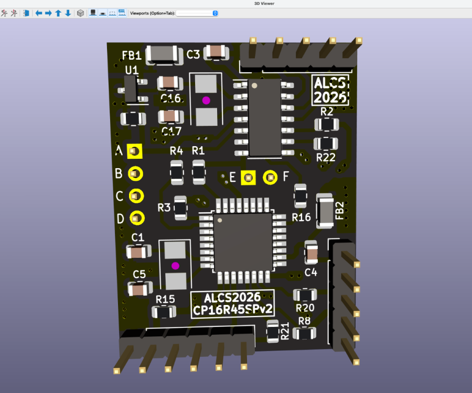Viewport: 472px width, 393px height.
Task: Toggle virtual (dashed outline) models visibility
Action: 112,13
